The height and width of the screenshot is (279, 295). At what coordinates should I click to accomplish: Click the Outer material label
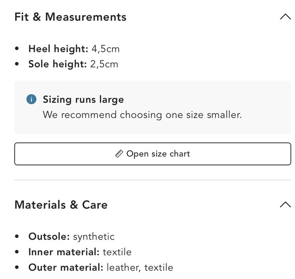(65, 267)
